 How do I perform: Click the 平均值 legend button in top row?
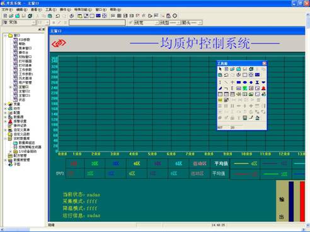(x=221, y=163)
